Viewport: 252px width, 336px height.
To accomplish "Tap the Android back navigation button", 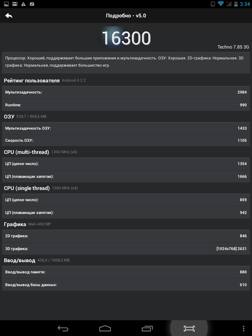I will tap(63, 328).
